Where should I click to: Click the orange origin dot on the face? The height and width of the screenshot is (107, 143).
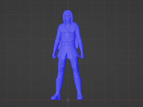(70, 16)
